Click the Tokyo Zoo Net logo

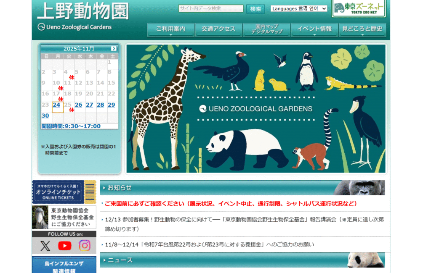coord(358,8)
